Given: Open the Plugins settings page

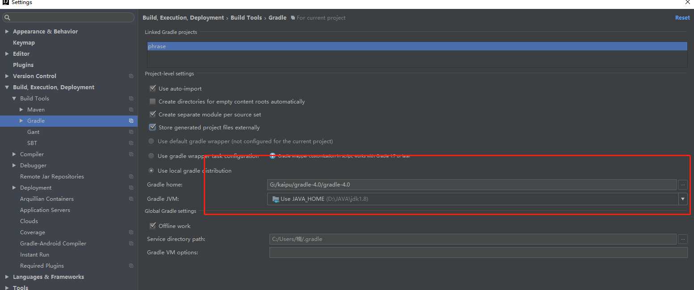Looking at the screenshot, I should point(23,65).
